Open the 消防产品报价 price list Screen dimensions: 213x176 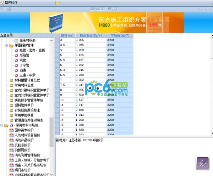[27, 140]
